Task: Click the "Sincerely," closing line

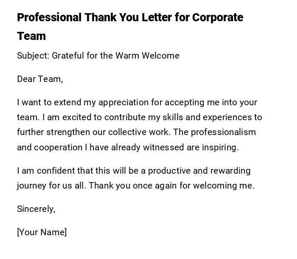Action: point(36,209)
